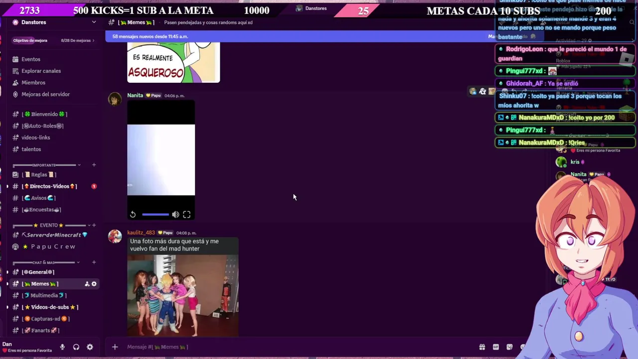Click the Nanita username on the message
638x359 pixels.
[x=135, y=95]
